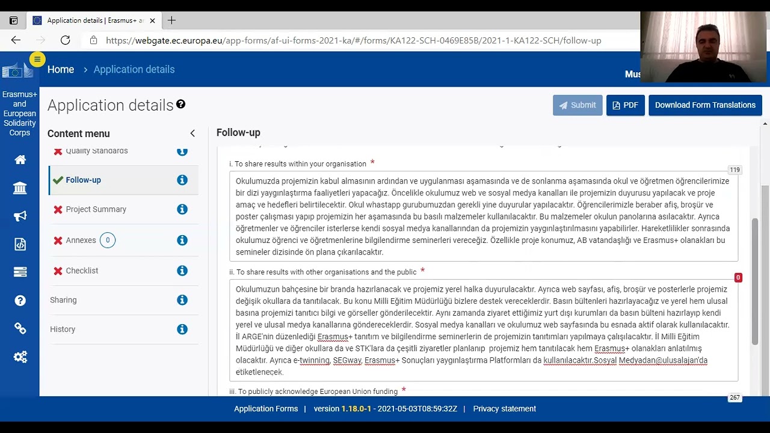Show info for Annexes section
The width and height of the screenshot is (770, 433).
click(182, 240)
